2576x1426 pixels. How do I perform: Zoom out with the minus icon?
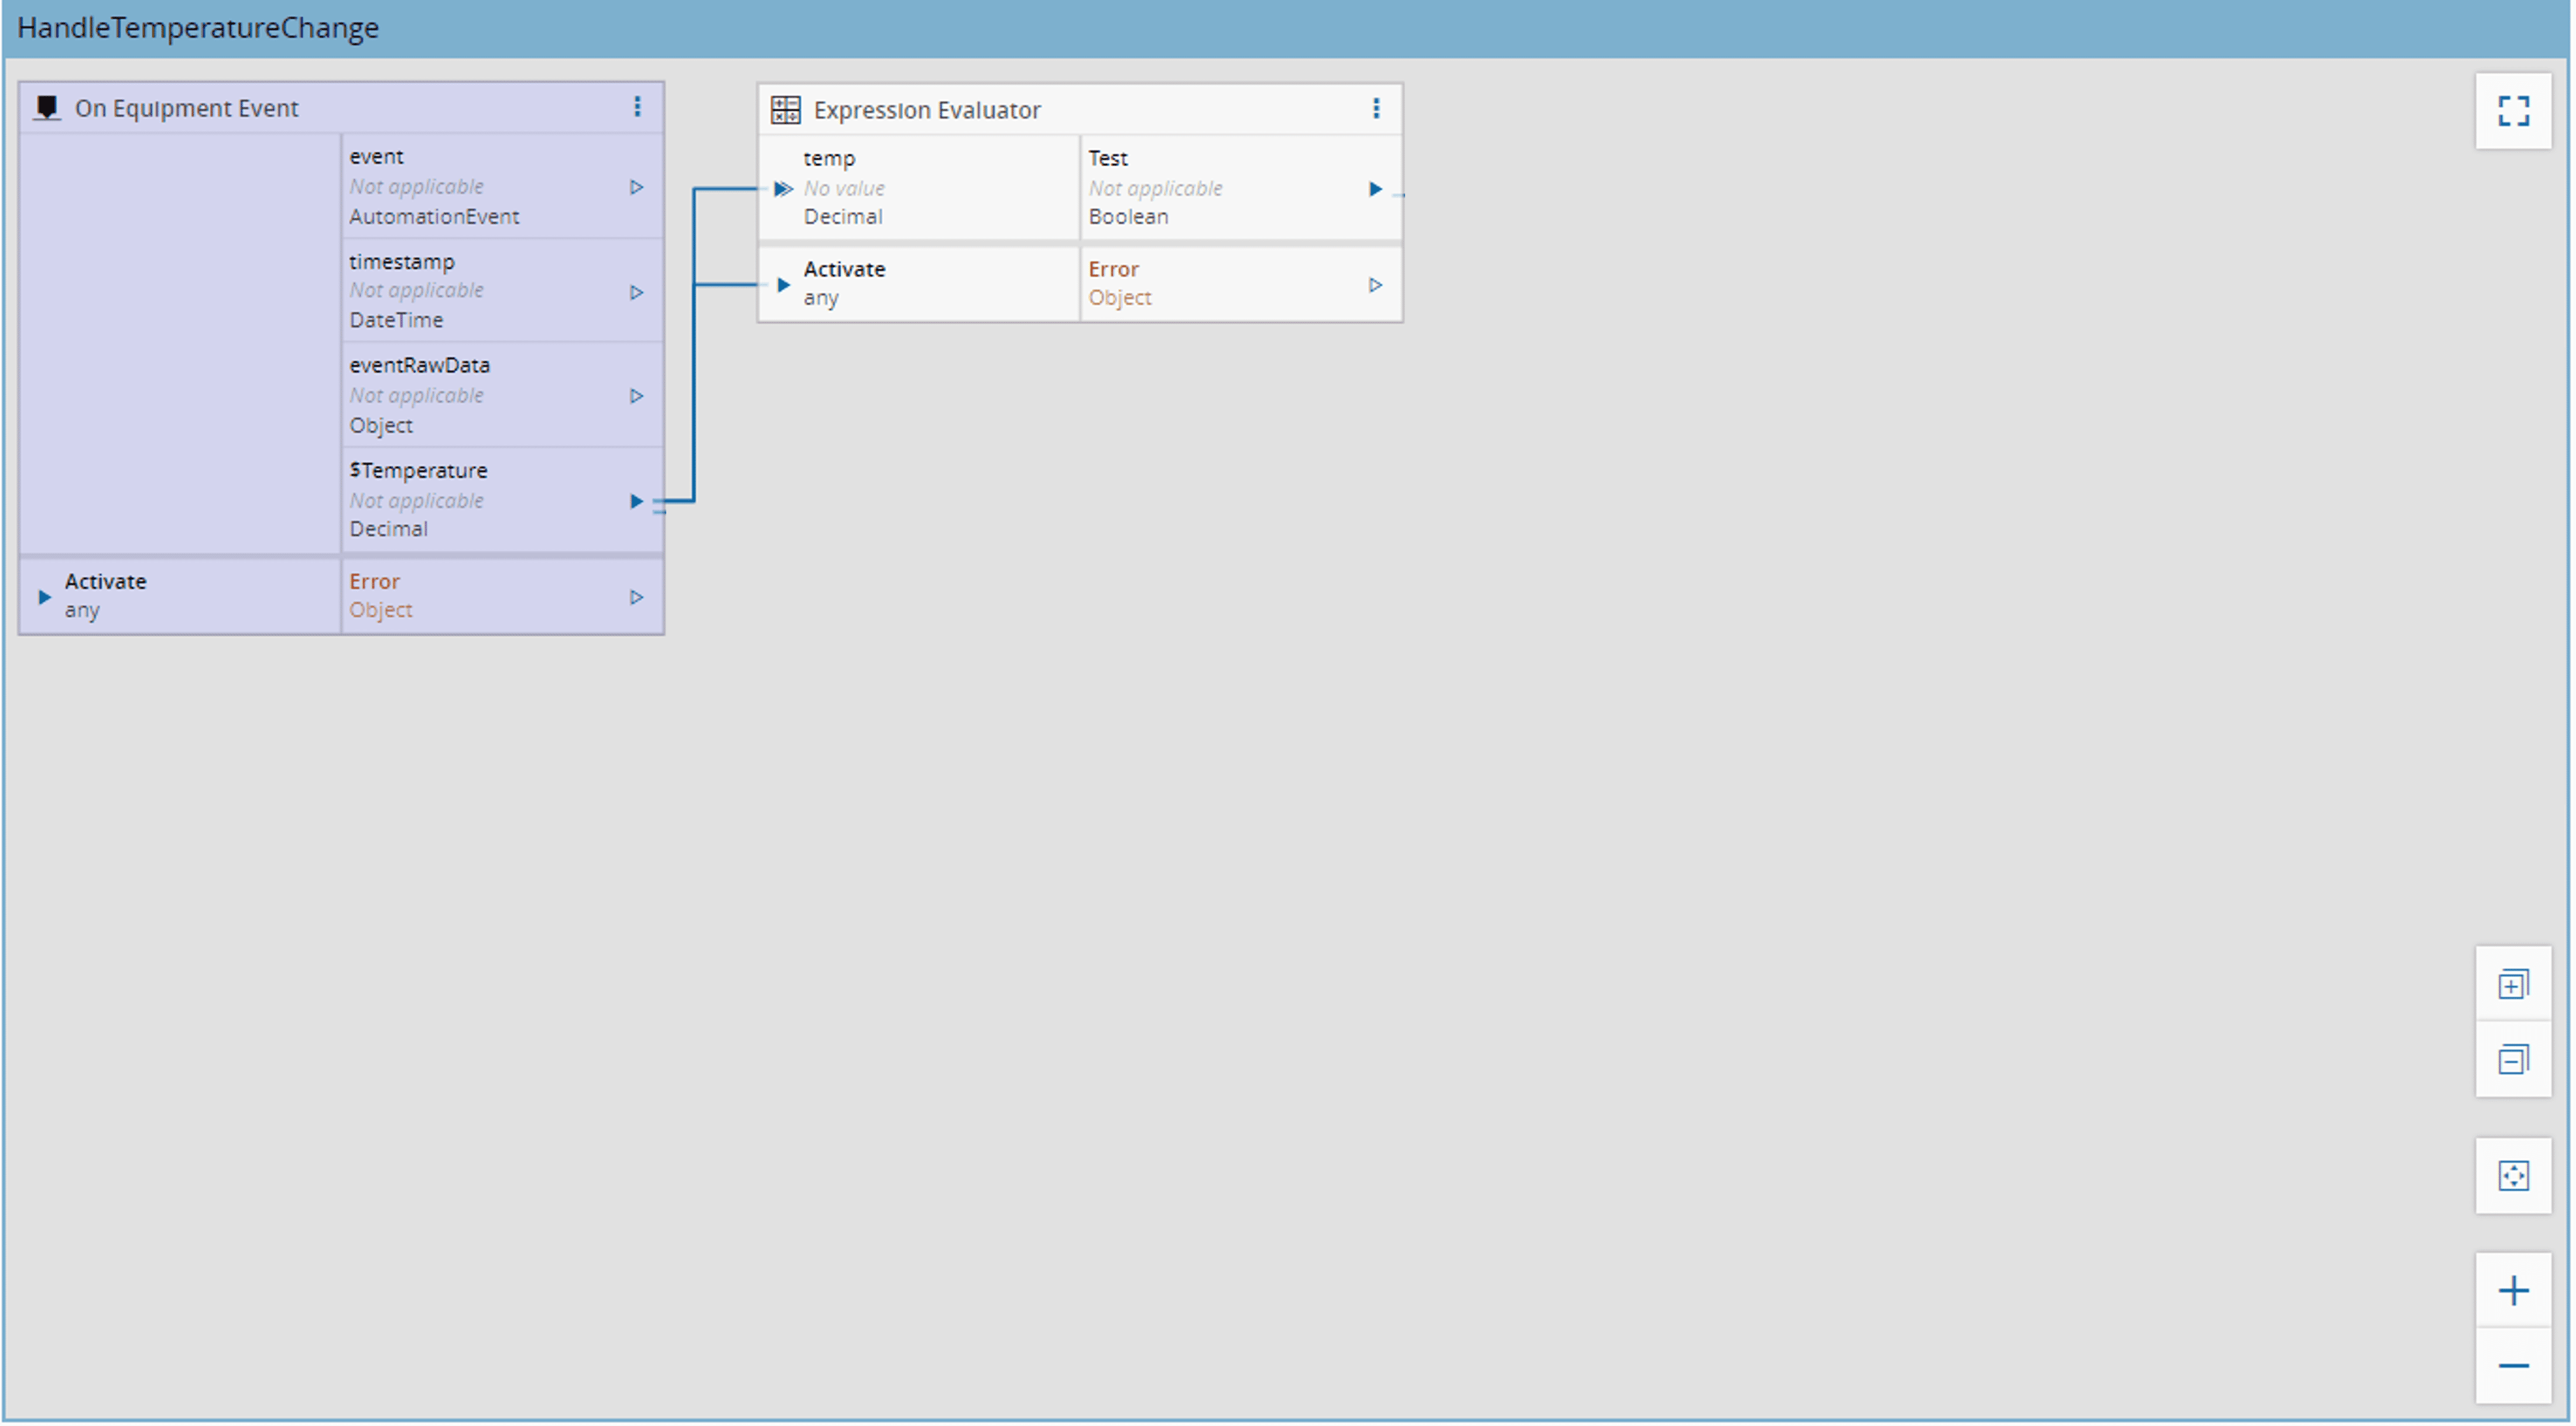[x=2513, y=1367]
